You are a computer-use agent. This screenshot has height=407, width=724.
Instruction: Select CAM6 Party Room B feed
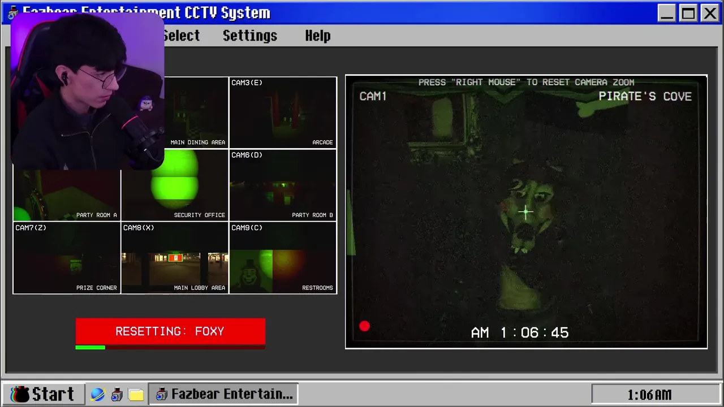[x=283, y=185]
